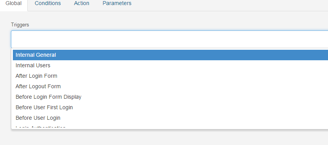Open the Parameters tab

(x=117, y=3)
